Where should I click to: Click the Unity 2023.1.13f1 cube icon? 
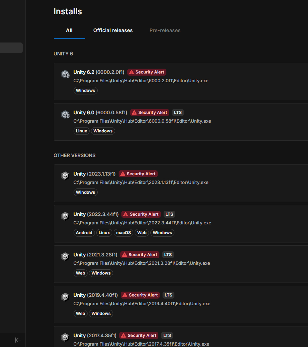pyautogui.click(x=65, y=176)
